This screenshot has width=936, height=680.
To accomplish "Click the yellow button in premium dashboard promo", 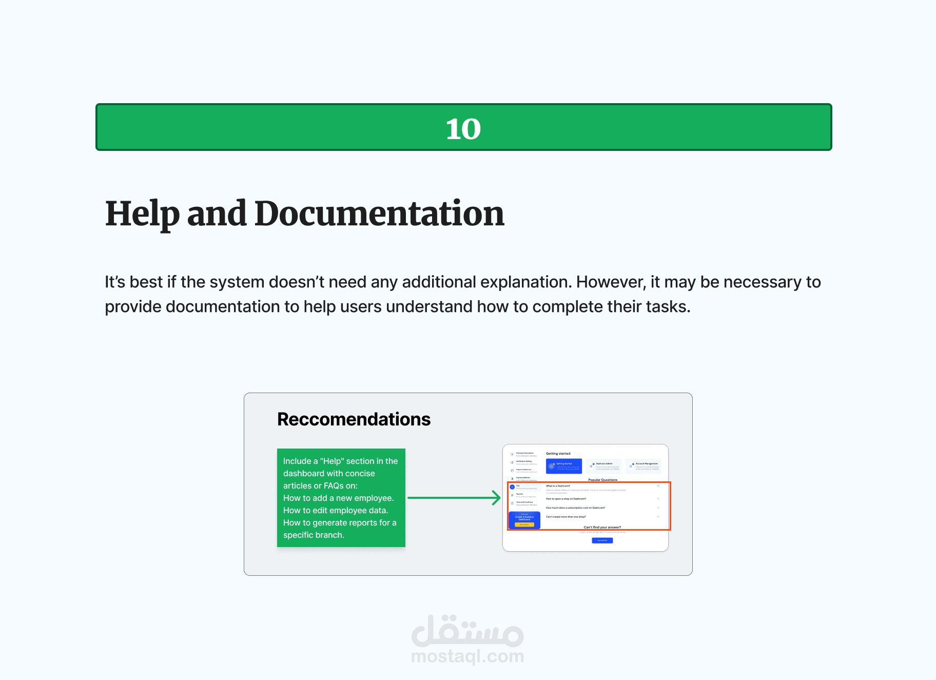I will pyautogui.click(x=524, y=524).
